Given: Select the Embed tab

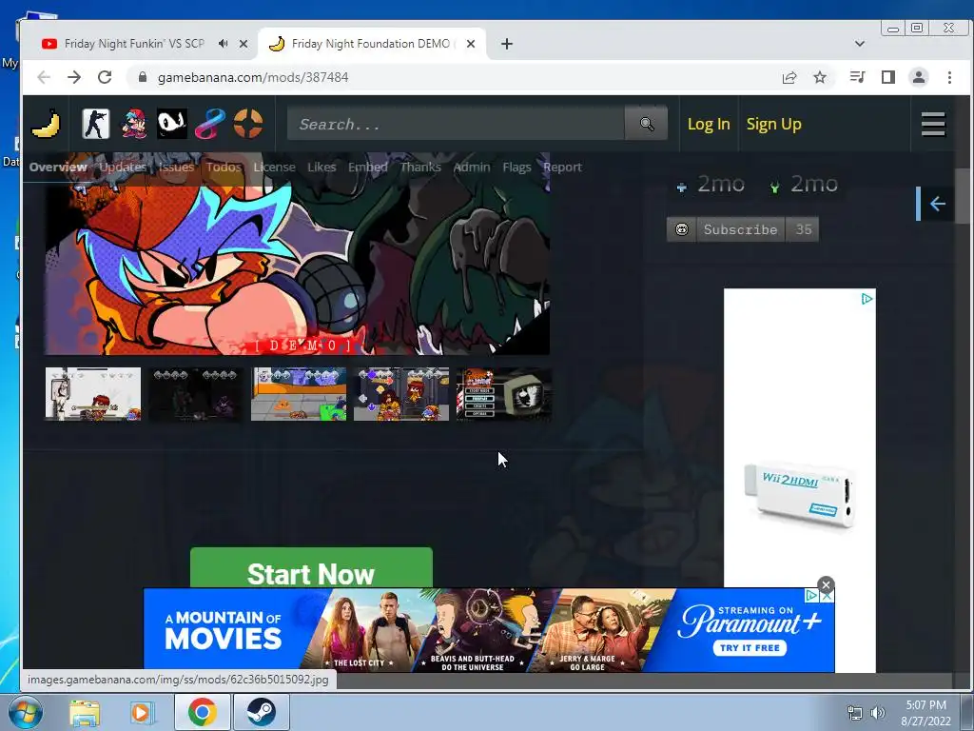Looking at the screenshot, I should point(368,167).
